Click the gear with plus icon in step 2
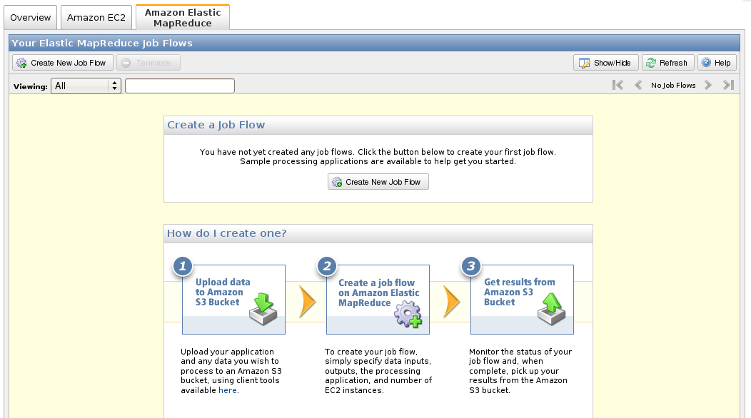This screenshot has width=751, height=418. [408, 314]
